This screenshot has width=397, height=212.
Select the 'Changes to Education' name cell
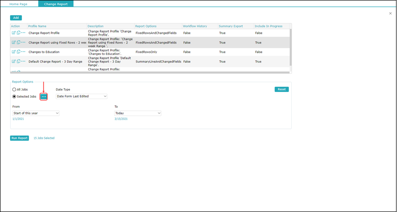[x=44, y=52]
